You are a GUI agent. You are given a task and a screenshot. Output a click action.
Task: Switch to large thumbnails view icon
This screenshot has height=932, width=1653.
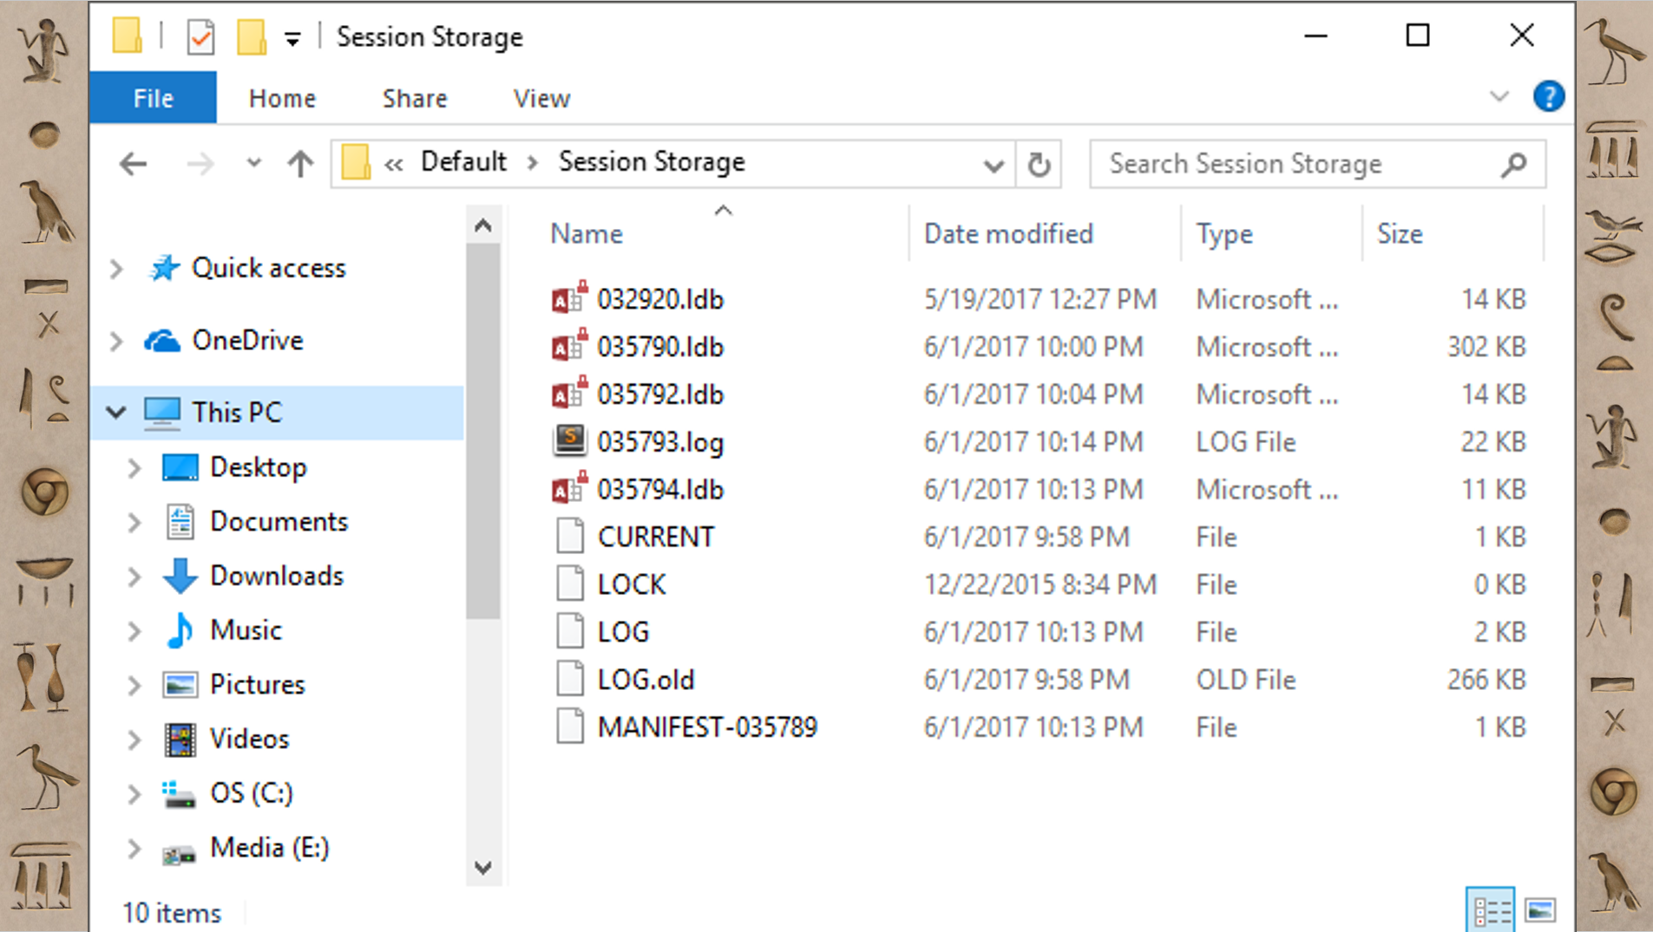pyautogui.click(x=1540, y=910)
